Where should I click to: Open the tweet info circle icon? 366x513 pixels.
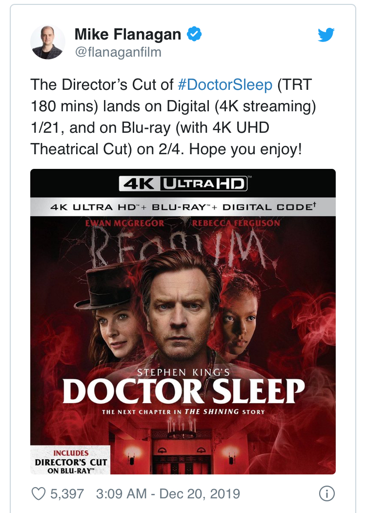326,493
